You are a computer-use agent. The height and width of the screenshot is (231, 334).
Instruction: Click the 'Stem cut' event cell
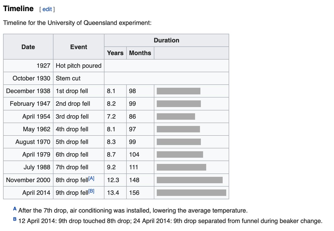click(68, 78)
